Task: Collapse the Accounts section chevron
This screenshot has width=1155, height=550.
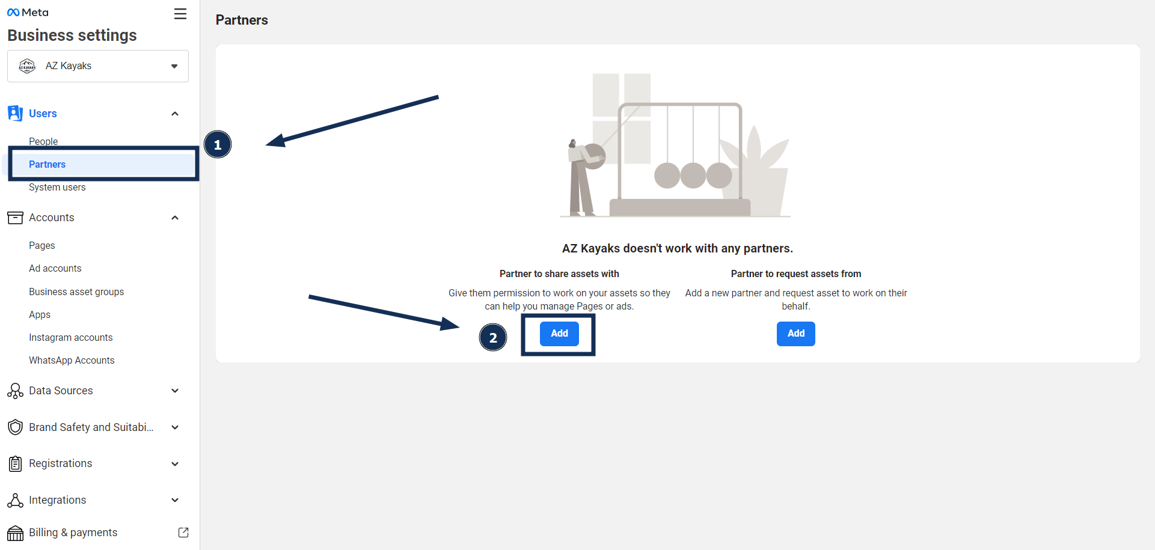Action: click(175, 218)
